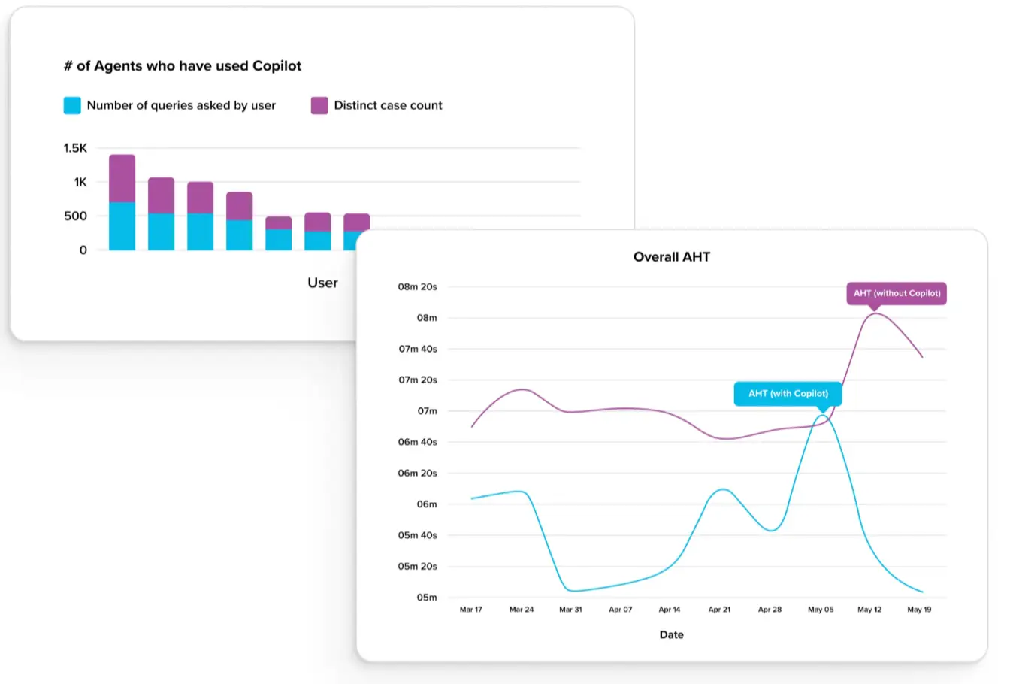This screenshot has height=684, width=1010.
Task: Select the tallest stacked bar
Action: coord(121,203)
